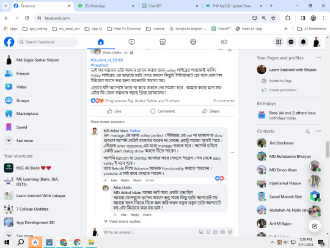Attach a photo in answer box
Screen dimensions: 330x248
coord(215,232)
